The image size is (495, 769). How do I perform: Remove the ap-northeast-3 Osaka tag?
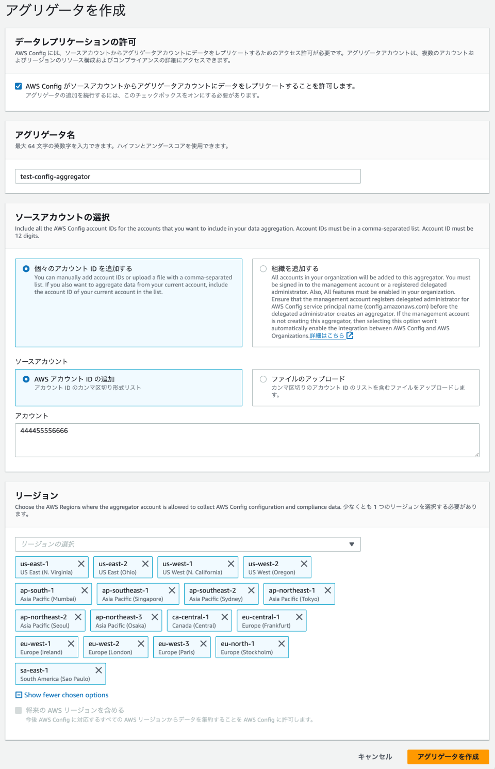coord(155,617)
